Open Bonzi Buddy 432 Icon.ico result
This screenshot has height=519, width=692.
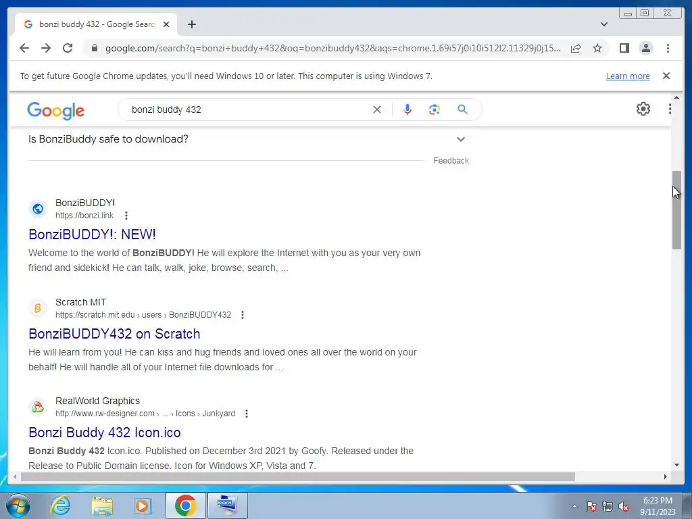coord(105,432)
